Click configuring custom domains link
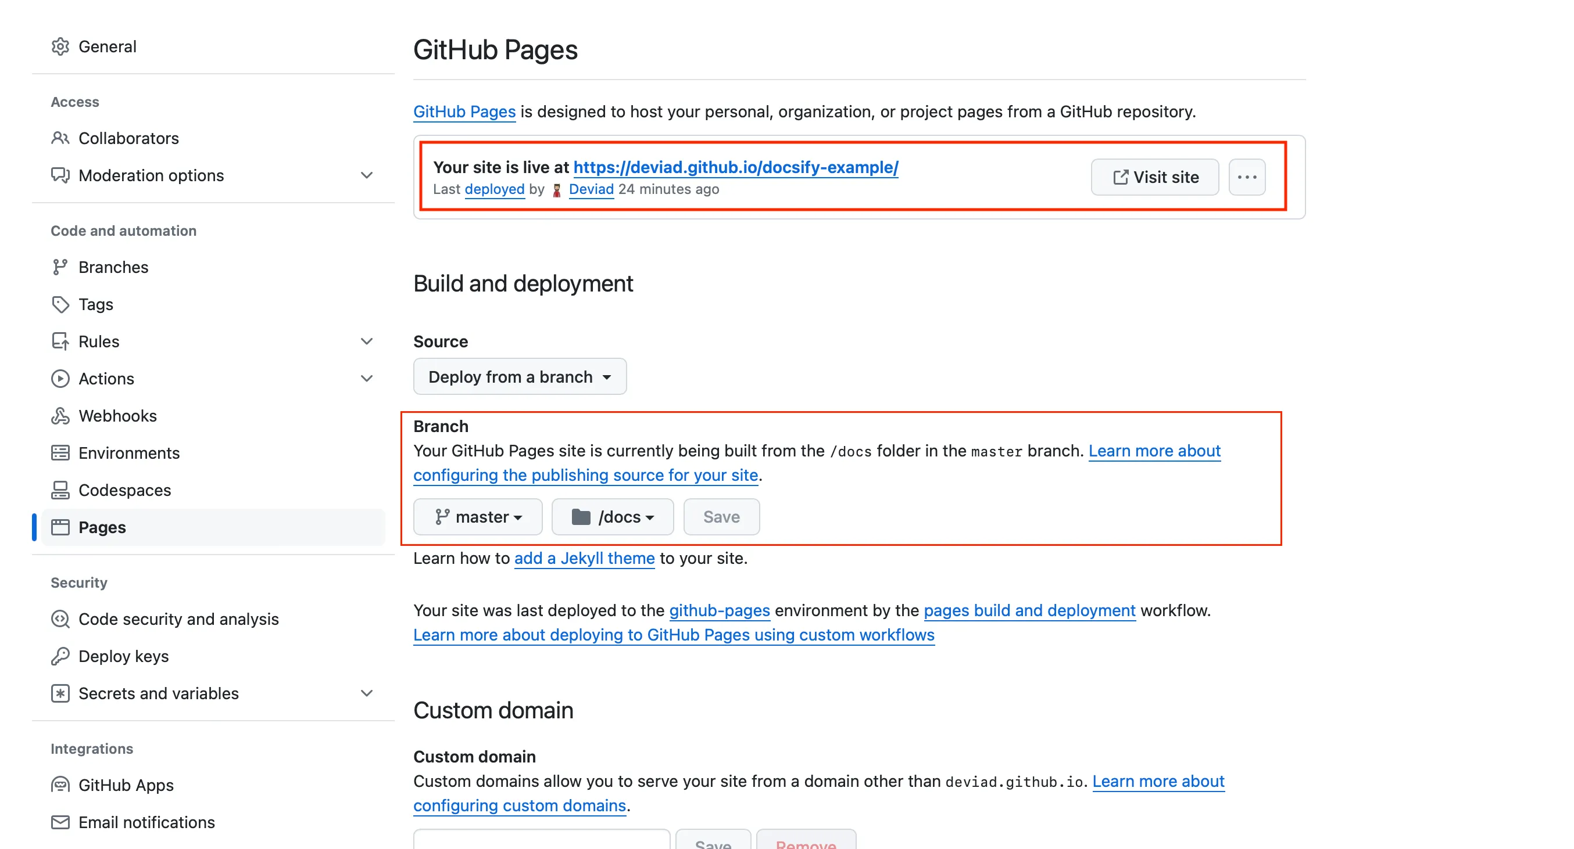Viewport: 1574px width, 849px height. tap(520, 805)
